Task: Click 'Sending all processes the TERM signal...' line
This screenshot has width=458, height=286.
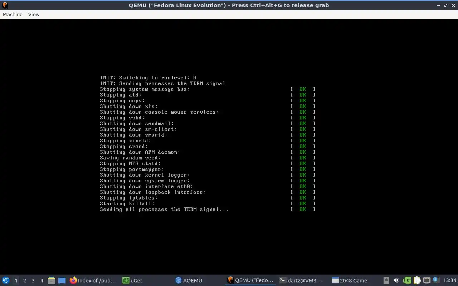Action: [164, 209]
